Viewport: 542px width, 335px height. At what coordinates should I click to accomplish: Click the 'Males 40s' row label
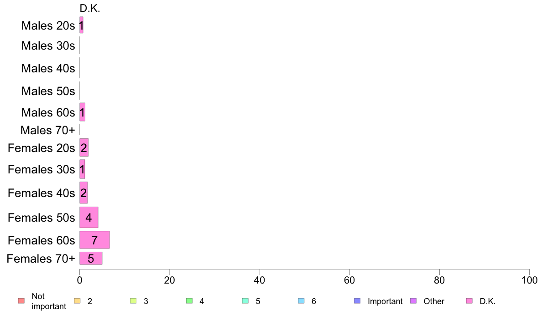(48, 68)
